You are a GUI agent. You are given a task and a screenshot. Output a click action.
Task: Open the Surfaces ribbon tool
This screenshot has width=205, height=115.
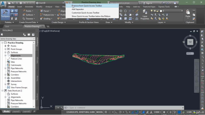[x=29, y=15]
